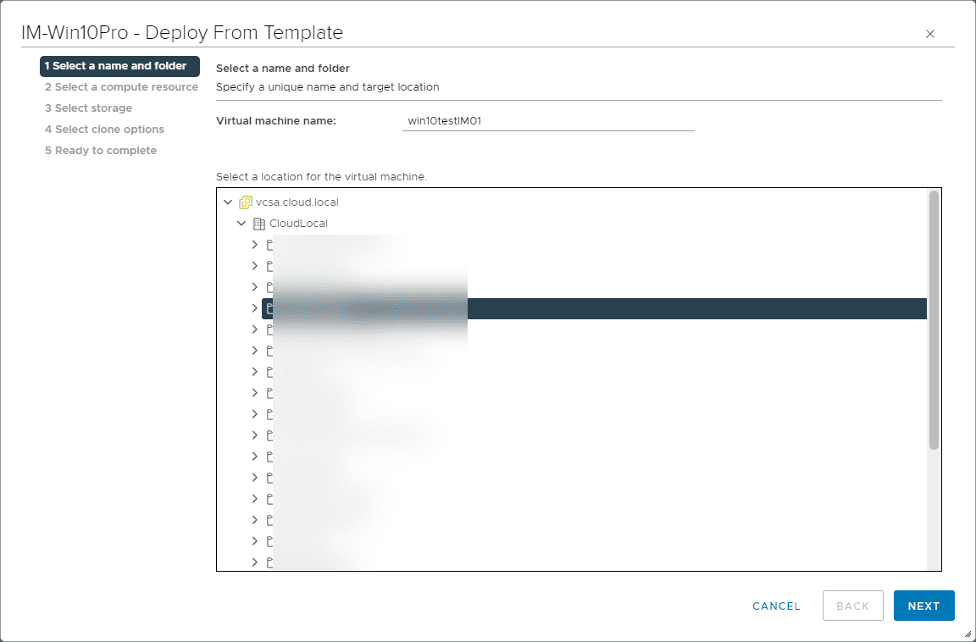976x642 pixels.
Task: Click the folder icon of the bottom folder entry
Action: [269, 562]
